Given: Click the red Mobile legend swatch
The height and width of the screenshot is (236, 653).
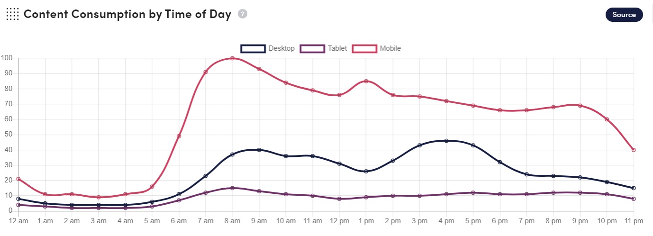Looking at the screenshot, I should coord(364,48).
